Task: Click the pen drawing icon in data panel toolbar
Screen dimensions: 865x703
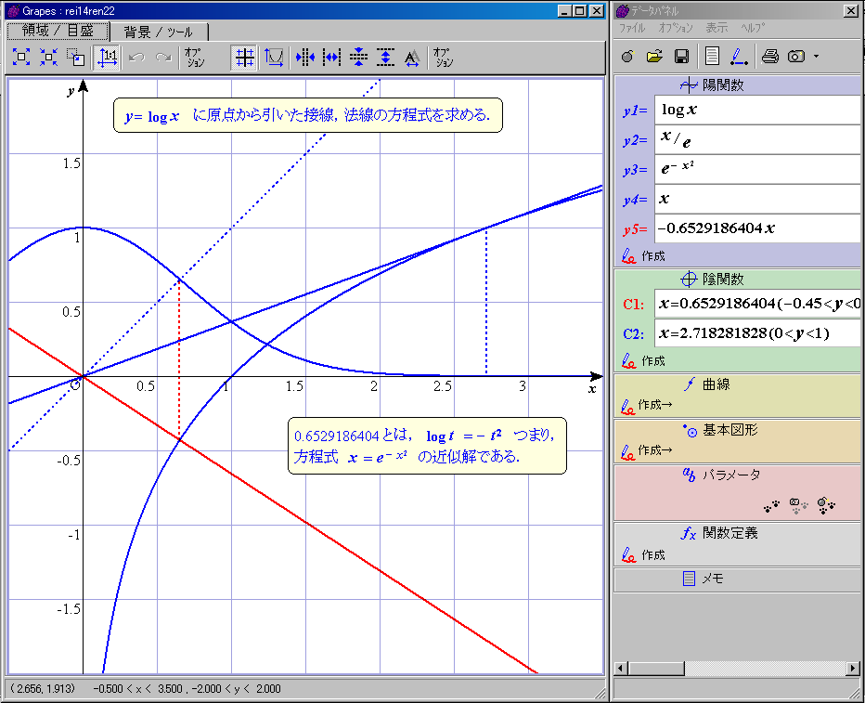Action: click(x=739, y=57)
